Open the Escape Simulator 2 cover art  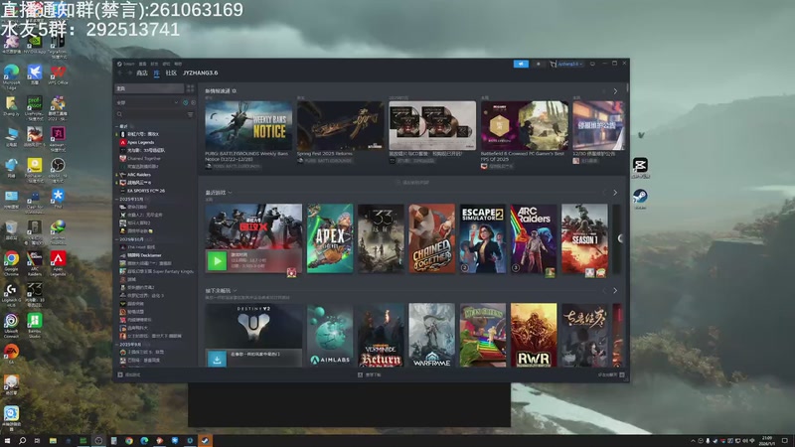coord(483,238)
